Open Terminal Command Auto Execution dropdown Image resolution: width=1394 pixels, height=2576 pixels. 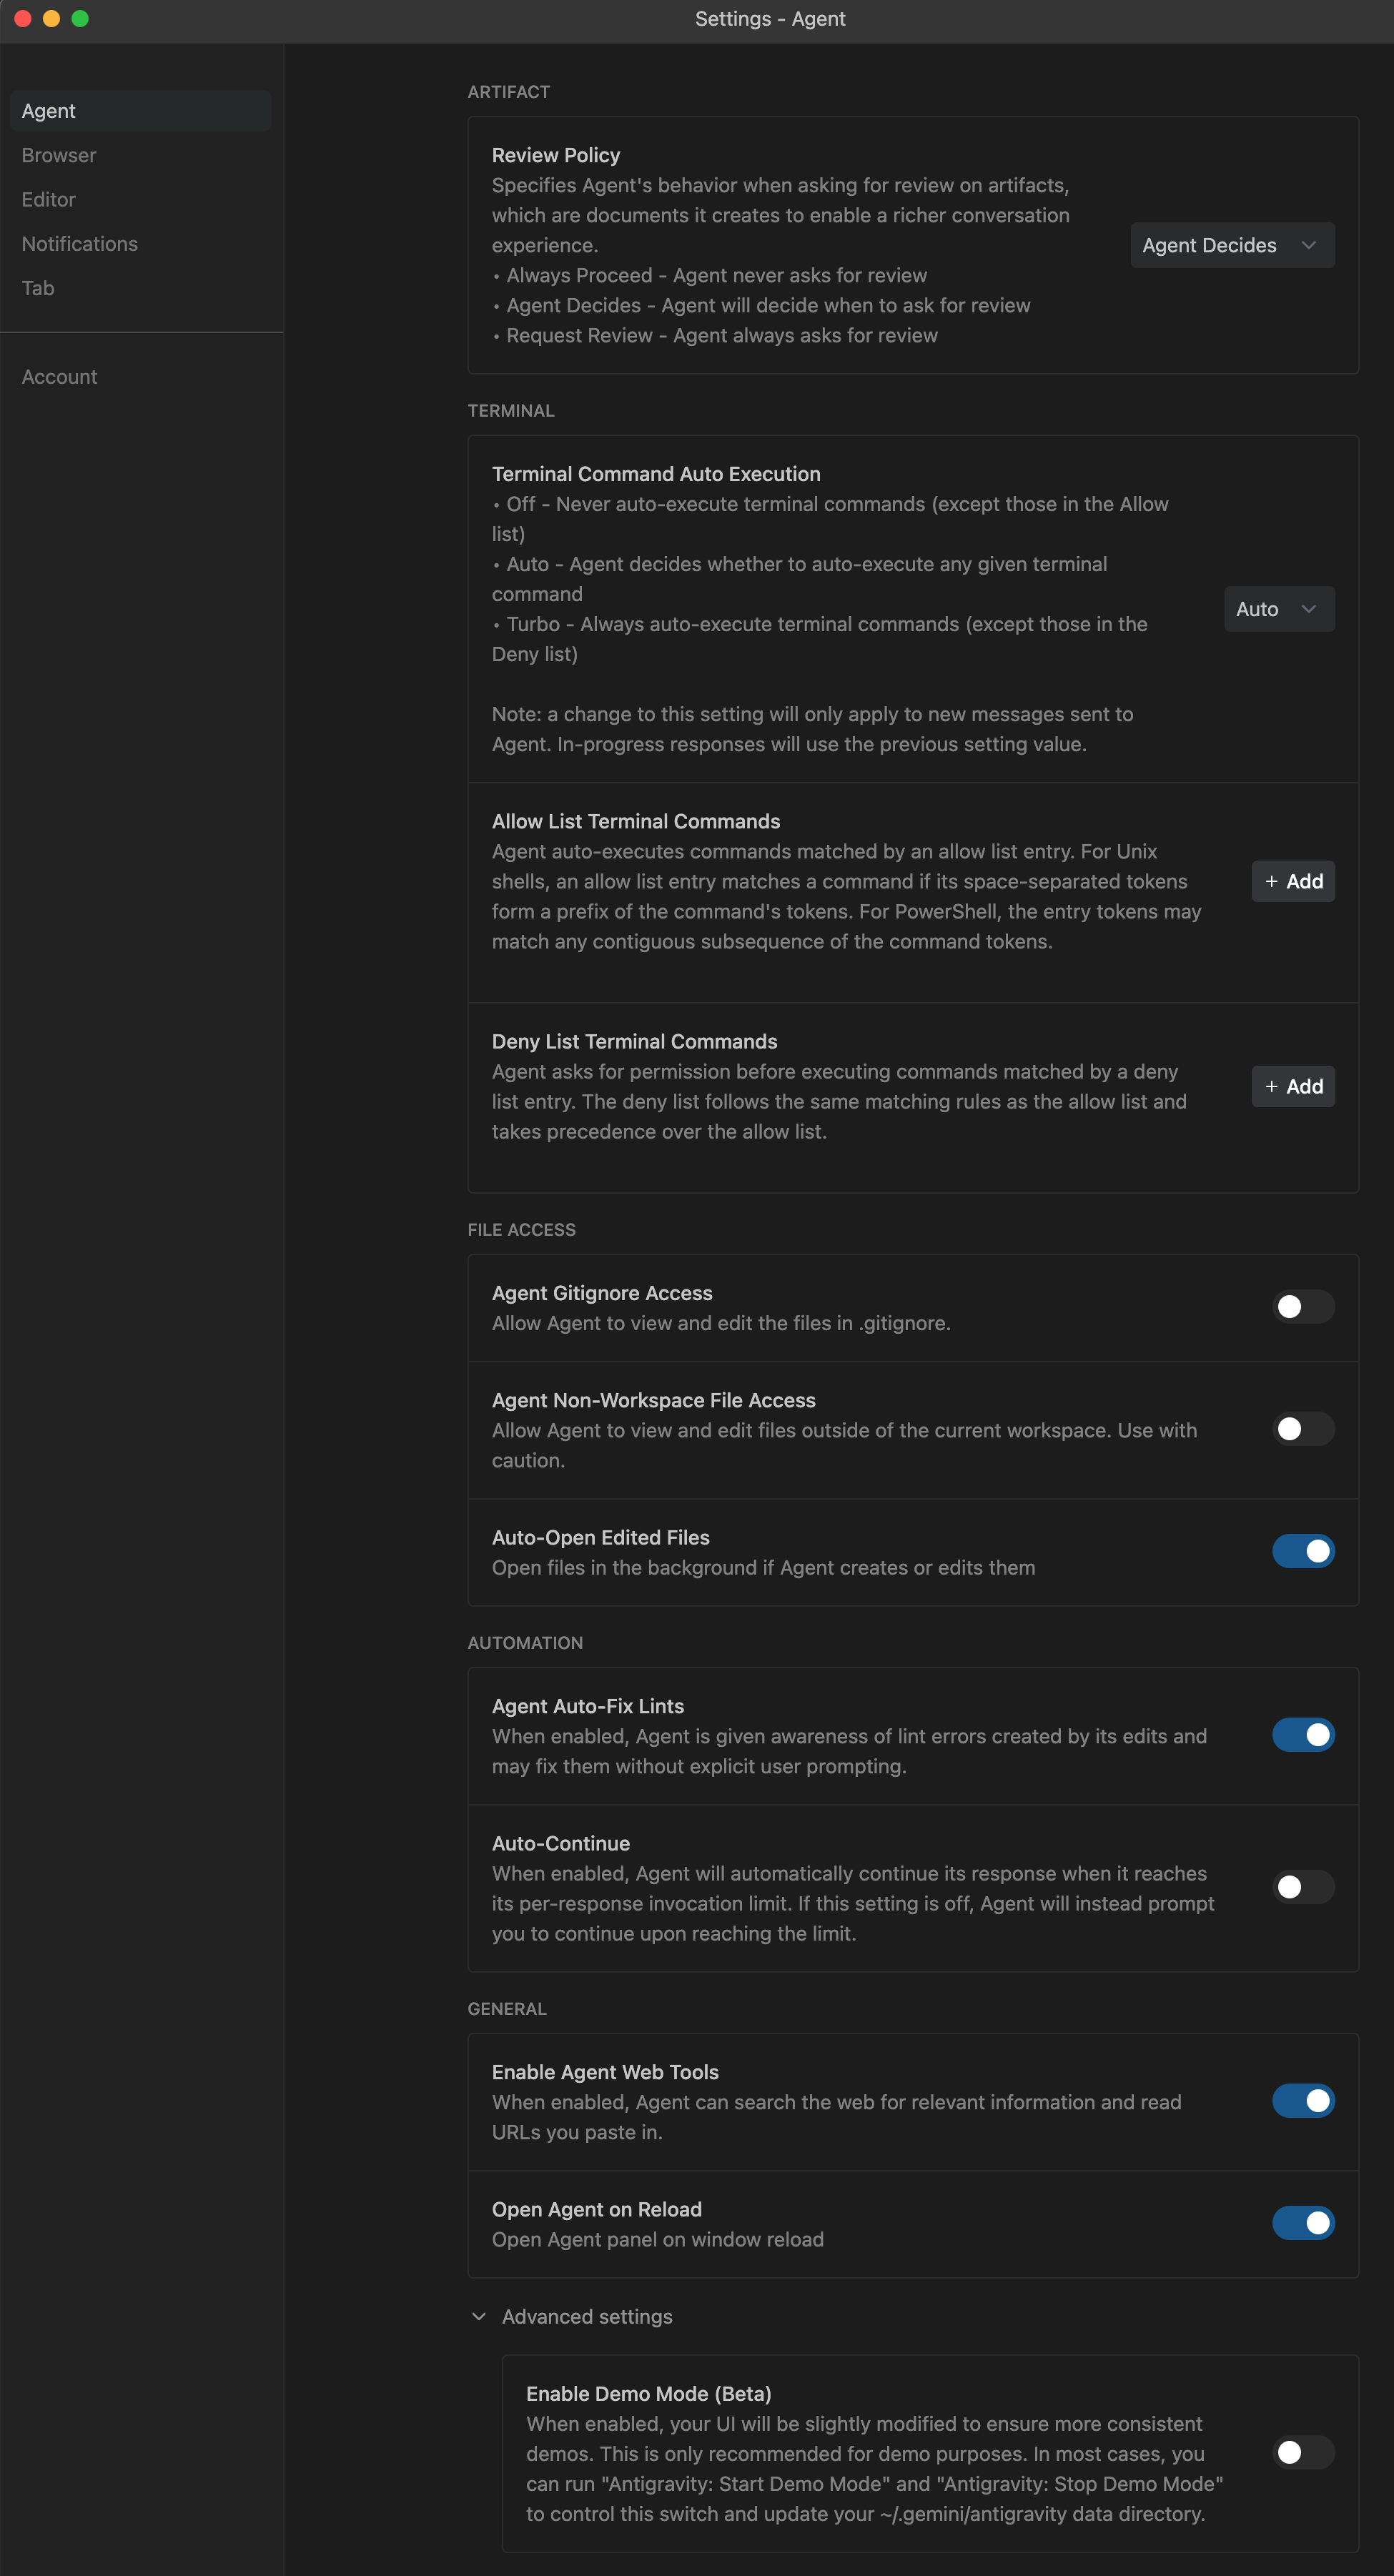pyautogui.click(x=1278, y=609)
